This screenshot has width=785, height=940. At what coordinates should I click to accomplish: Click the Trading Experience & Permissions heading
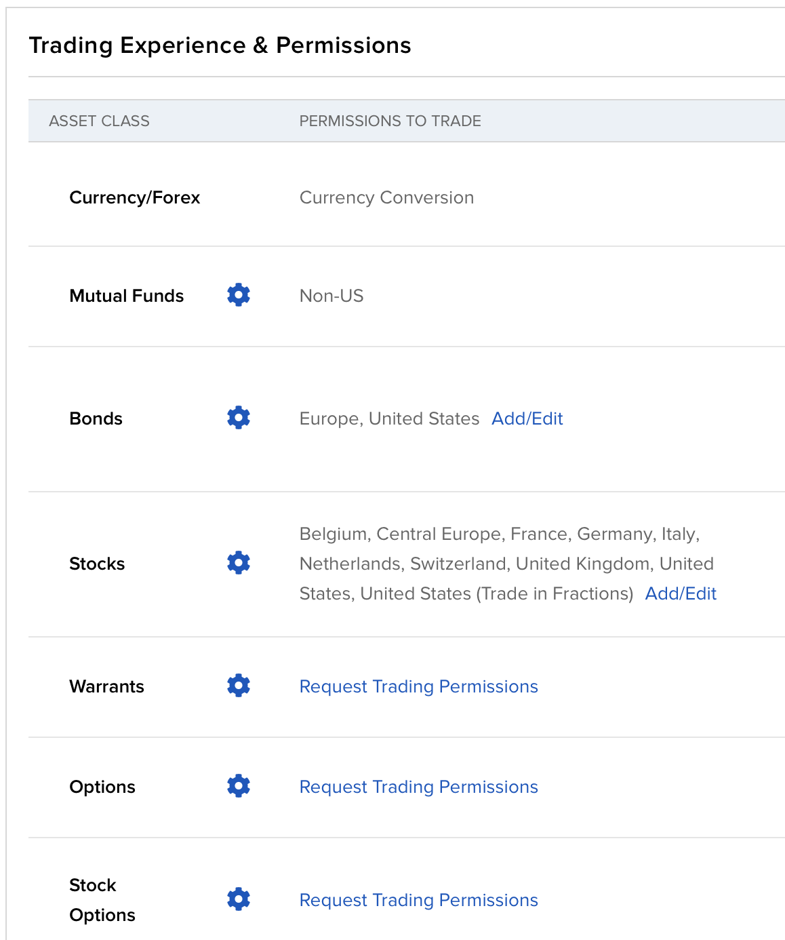tap(220, 45)
